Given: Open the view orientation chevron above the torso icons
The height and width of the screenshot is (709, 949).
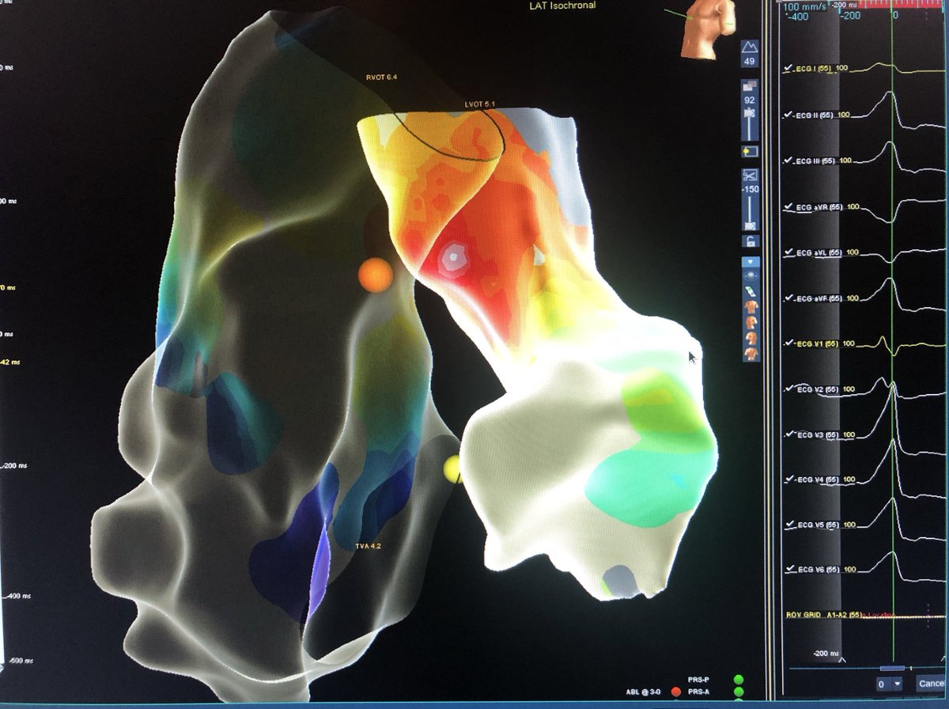Looking at the screenshot, I should coord(750,262).
